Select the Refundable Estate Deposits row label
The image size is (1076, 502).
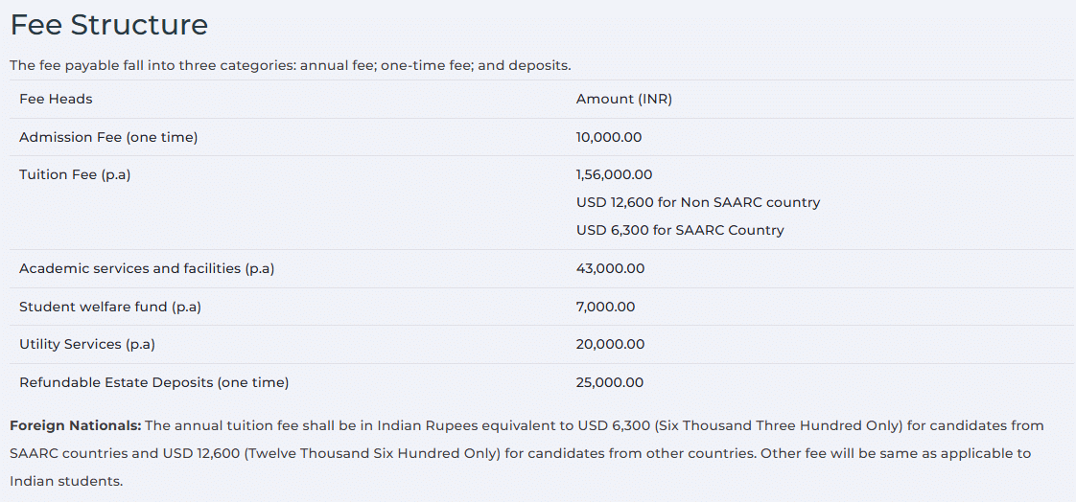coord(153,382)
